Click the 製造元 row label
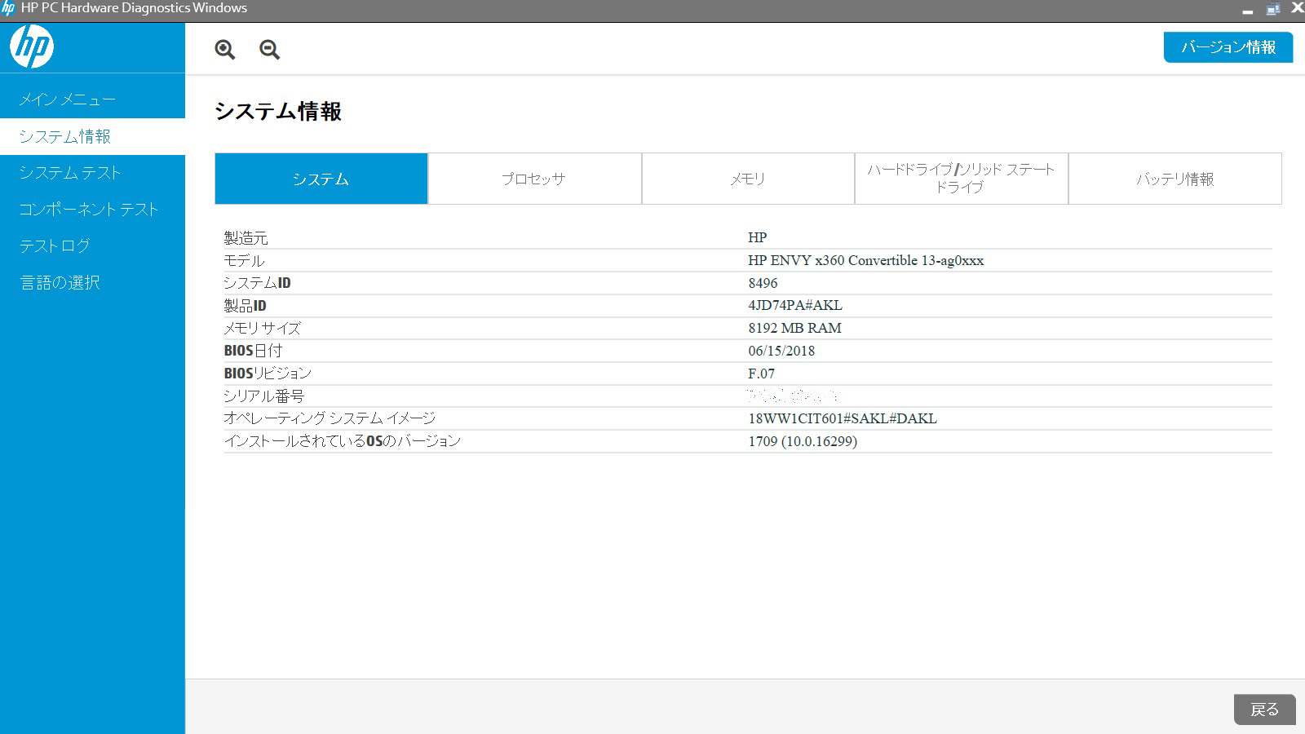 [246, 238]
